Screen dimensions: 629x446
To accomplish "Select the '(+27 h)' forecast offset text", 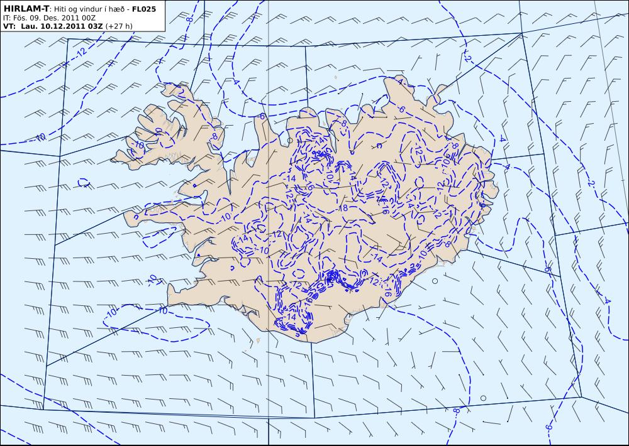I will pyautogui.click(x=119, y=26).
